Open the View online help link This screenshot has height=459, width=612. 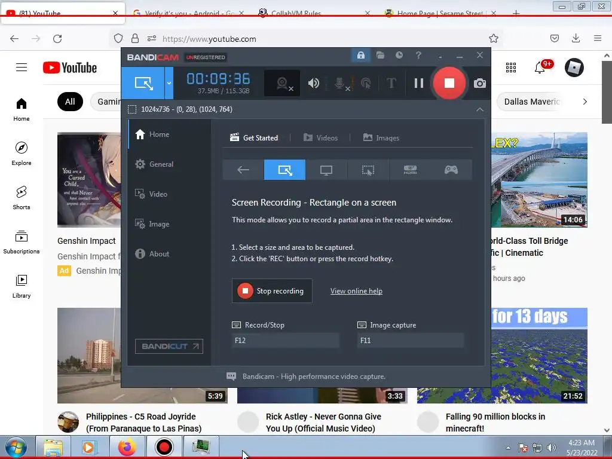(x=356, y=291)
